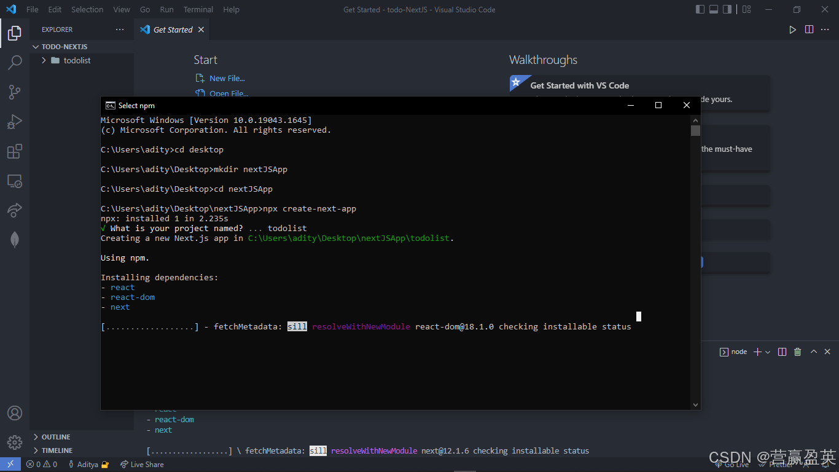The height and width of the screenshot is (472, 839).
Task: Maximize the Select npm console window
Action: coord(658,106)
